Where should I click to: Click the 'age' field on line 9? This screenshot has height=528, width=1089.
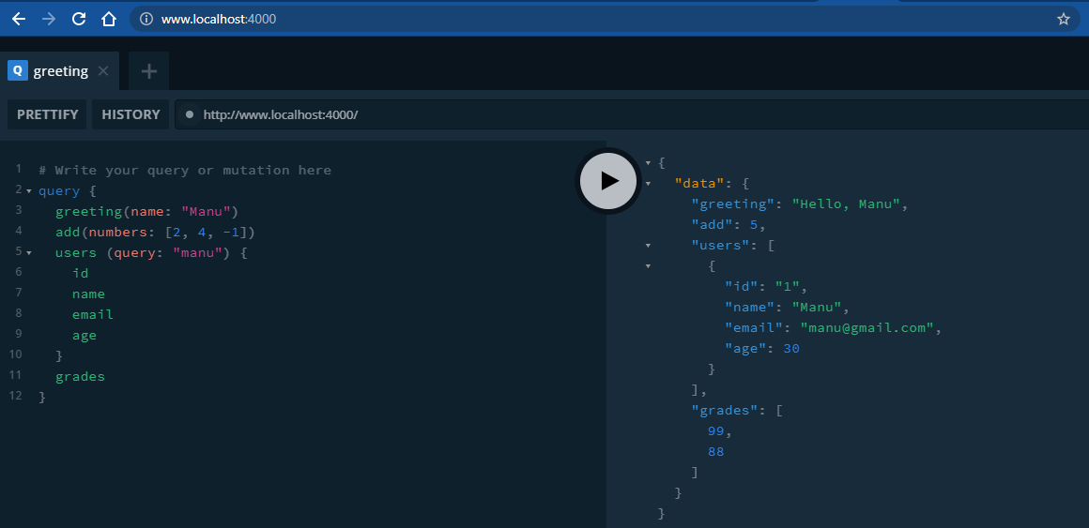pyautogui.click(x=84, y=336)
